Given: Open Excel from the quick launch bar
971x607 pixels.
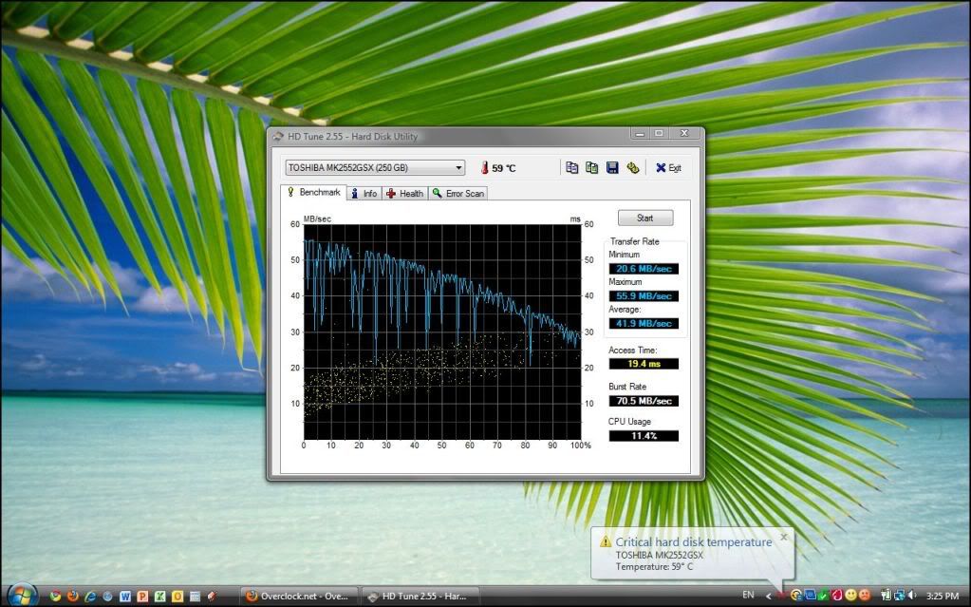Looking at the screenshot, I should click(x=159, y=596).
